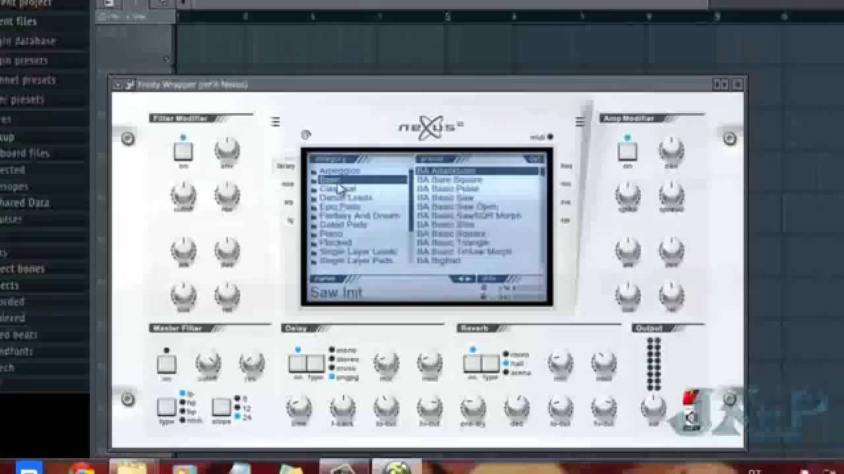Click the Reverb type button
This screenshot has height=474, width=844.
[491, 363]
